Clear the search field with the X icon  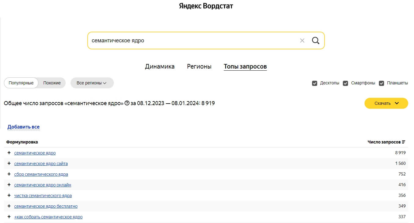302,41
